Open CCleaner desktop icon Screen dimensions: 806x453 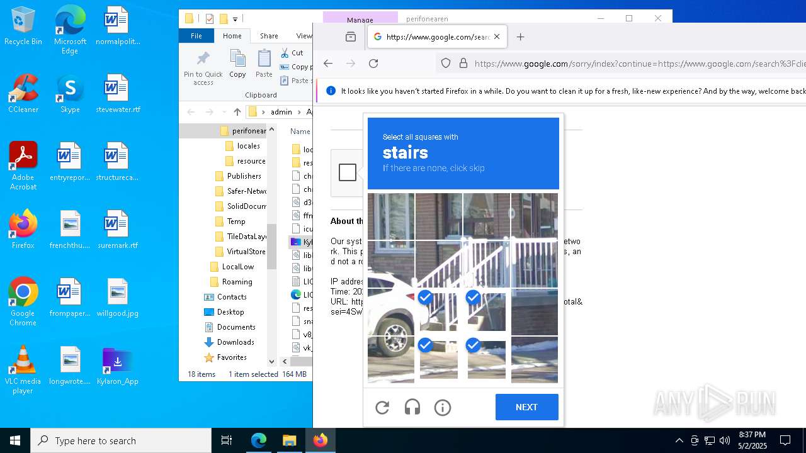[23, 94]
